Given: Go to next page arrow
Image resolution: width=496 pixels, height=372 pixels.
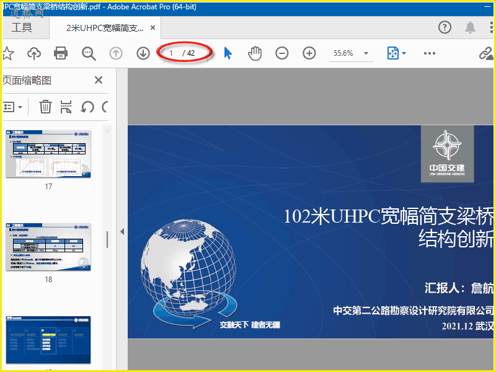Looking at the screenshot, I should pyautogui.click(x=143, y=53).
